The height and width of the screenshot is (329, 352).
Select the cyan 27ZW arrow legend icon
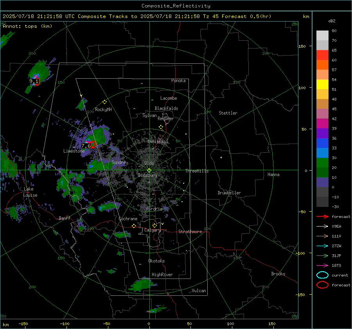(x=322, y=246)
